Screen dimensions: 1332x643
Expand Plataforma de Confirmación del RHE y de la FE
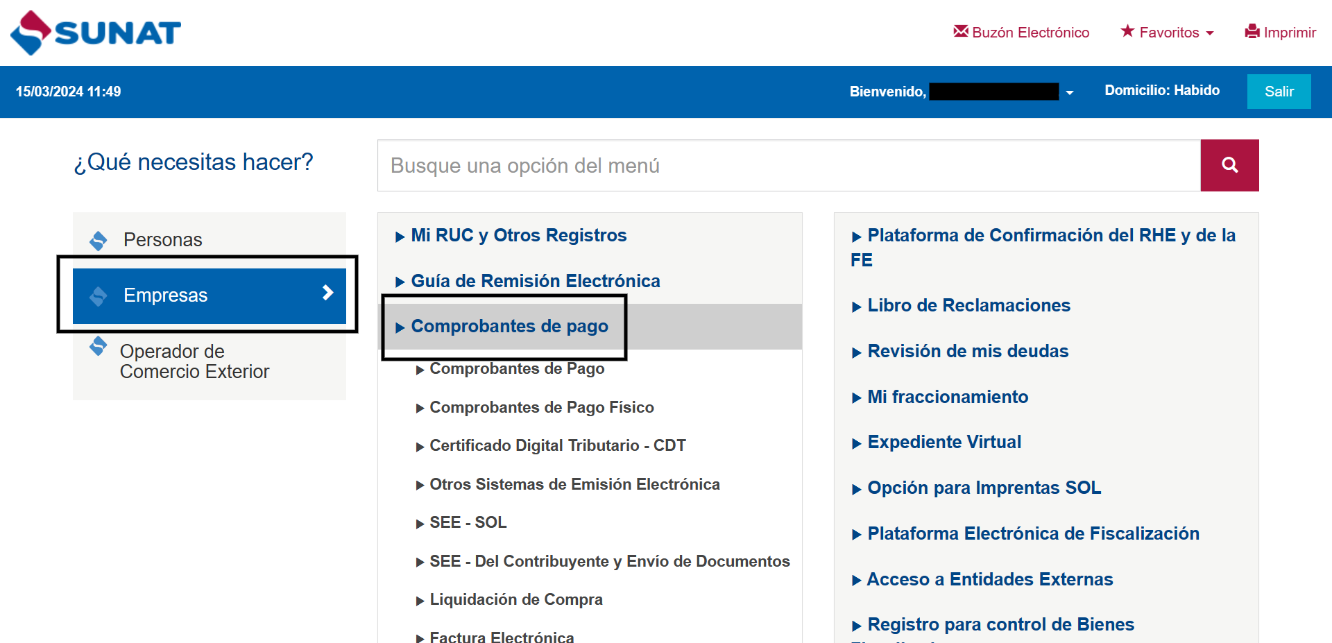coord(1043,248)
